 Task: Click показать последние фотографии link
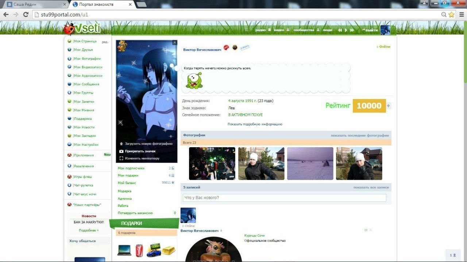click(x=360, y=136)
